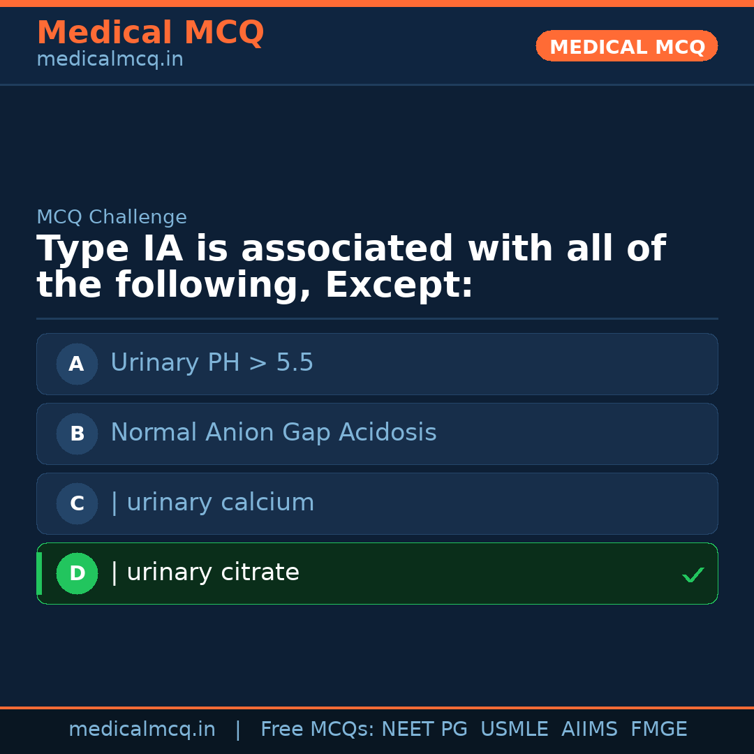The image size is (754, 754).
Task: Click the circular B option badge
Action: tap(77, 434)
